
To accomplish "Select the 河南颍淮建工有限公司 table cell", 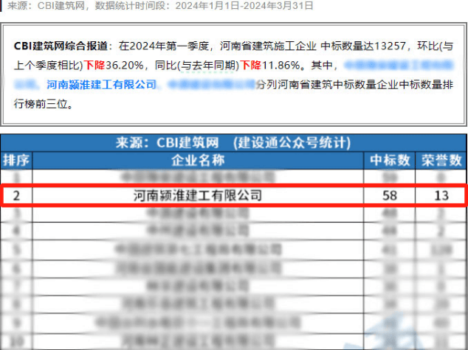I will pos(198,195).
